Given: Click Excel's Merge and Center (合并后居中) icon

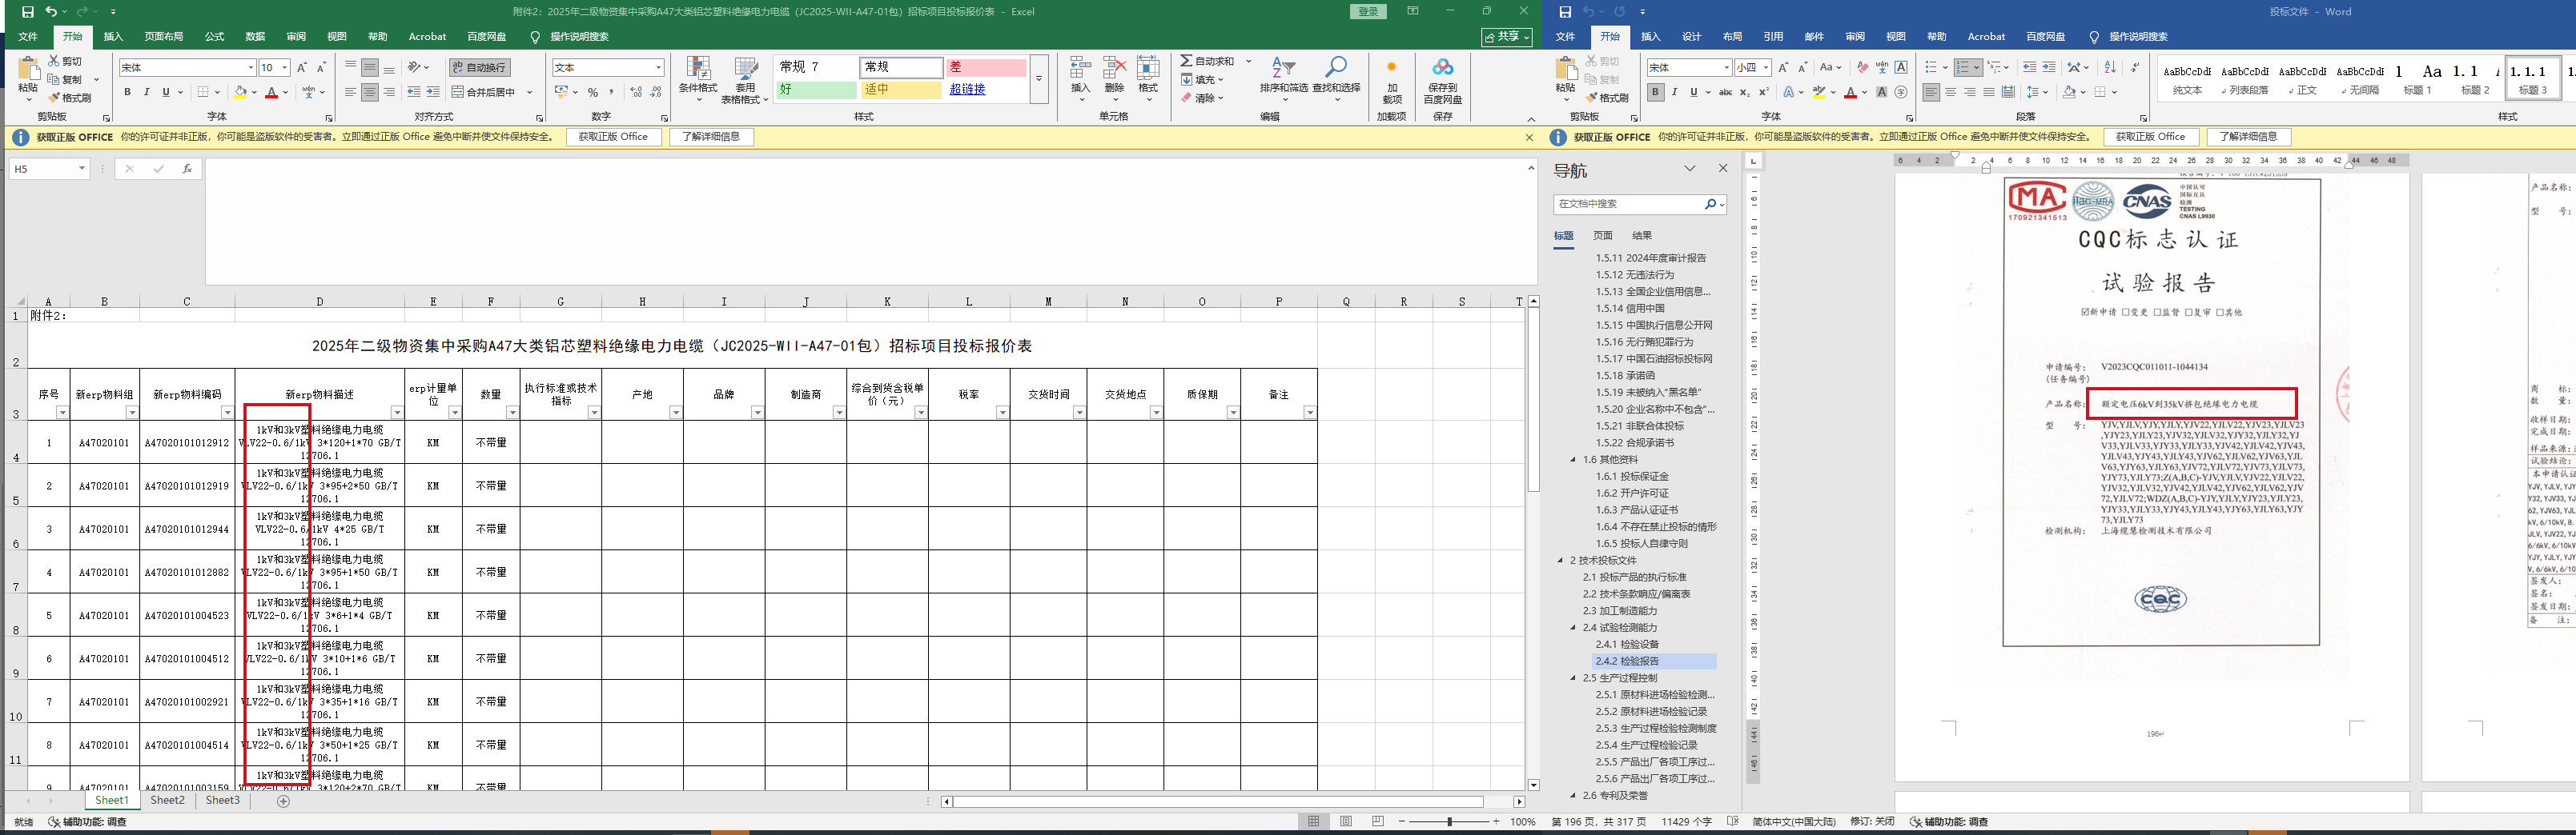Looking at the screenshot, I should 483,92.
